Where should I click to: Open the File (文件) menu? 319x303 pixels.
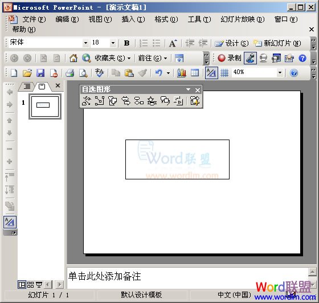pos(34,19)
